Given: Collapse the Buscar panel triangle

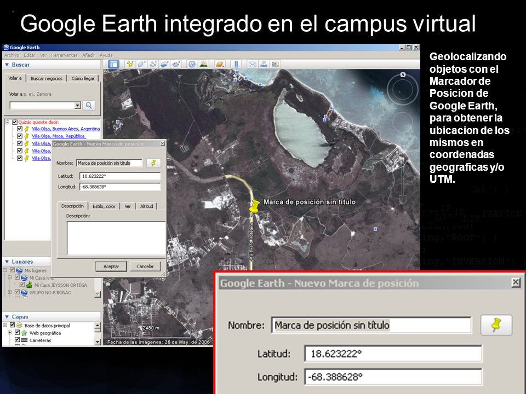Looking at the screenshot, I should pos(7,65).
